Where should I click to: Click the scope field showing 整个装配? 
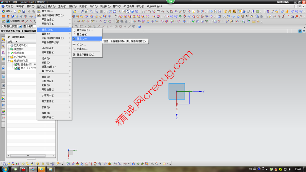pos(29,26)
